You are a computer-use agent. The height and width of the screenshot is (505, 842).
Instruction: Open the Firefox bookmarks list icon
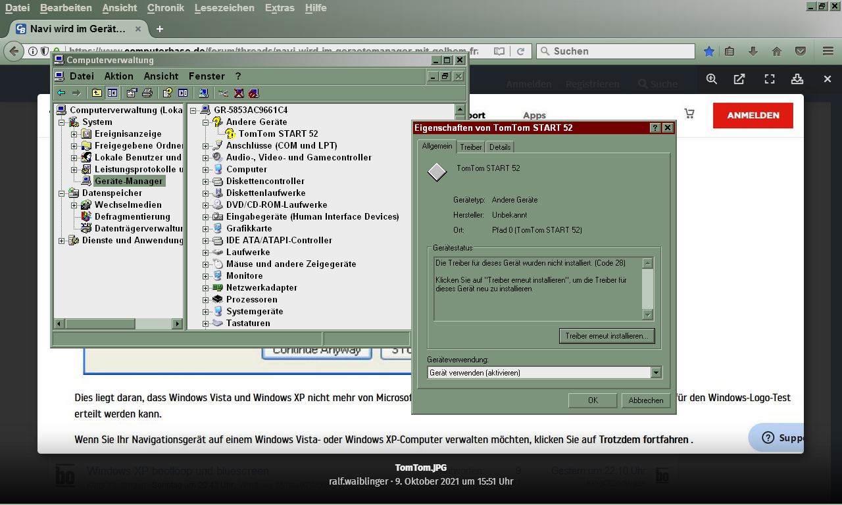730,51
